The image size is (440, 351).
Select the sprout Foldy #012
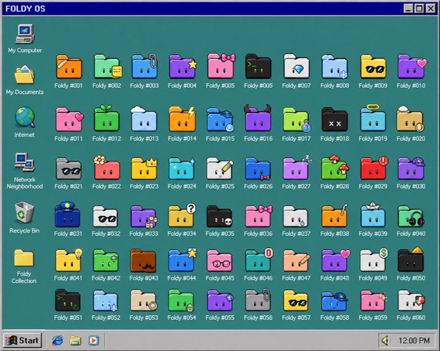point(107,118)
